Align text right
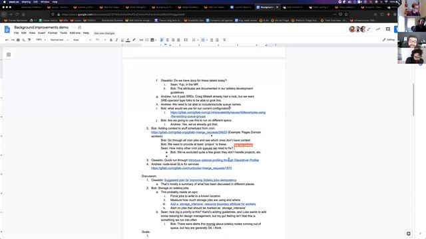This screenshot has width=426, height=239. 173,40
